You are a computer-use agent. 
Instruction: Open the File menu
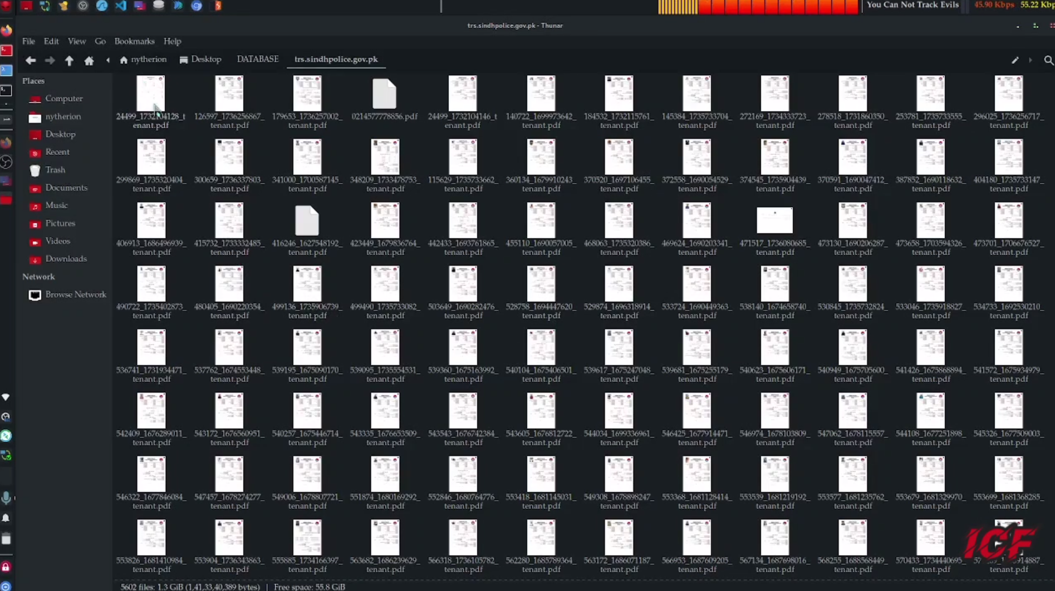click(x=28, y=41)
